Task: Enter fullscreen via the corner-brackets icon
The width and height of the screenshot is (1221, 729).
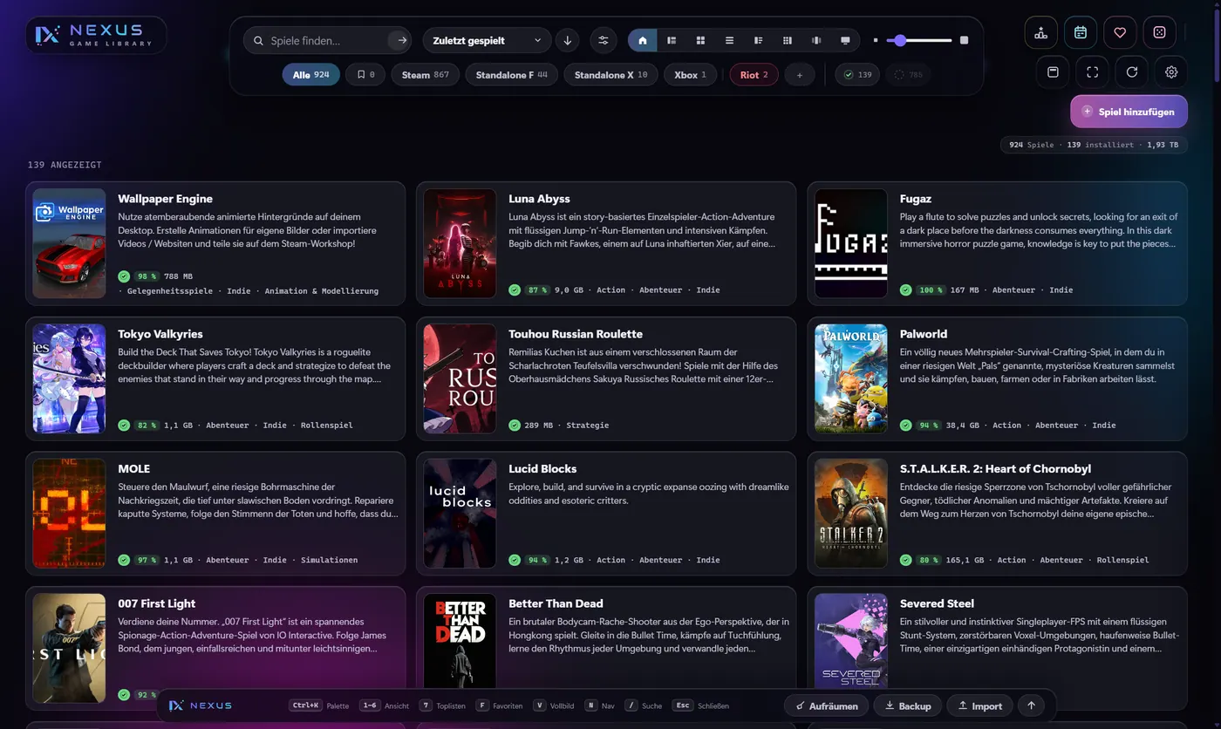Action: pyautogui.click(x=1092, y=72)
